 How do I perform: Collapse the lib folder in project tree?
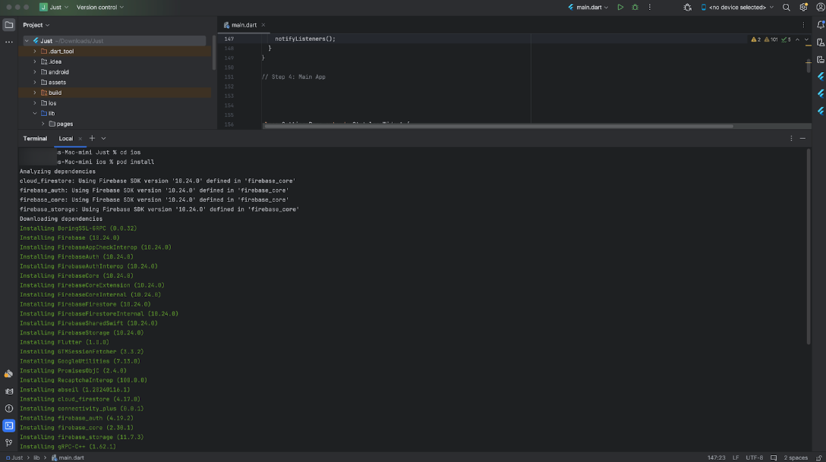[x=35, y=113]
